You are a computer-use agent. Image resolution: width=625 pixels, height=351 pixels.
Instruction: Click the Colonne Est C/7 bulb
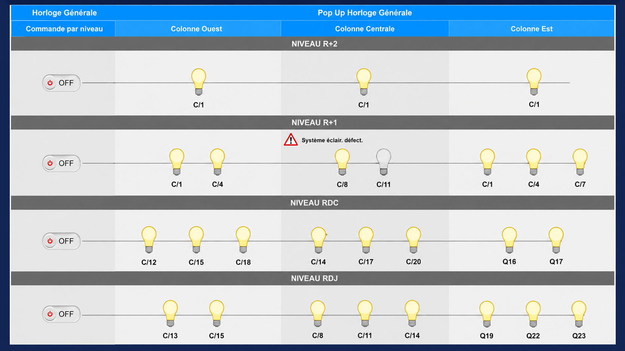point(580,162)
